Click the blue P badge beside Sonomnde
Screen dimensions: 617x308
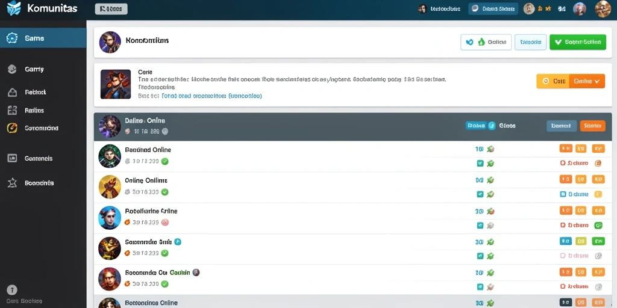pyautogui.click(x=178, y=242)
